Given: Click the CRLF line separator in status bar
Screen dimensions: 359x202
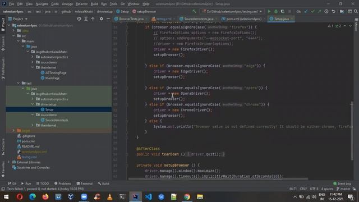Looking at the screenshot, I should pyautogui.click(x=303, y=189).
